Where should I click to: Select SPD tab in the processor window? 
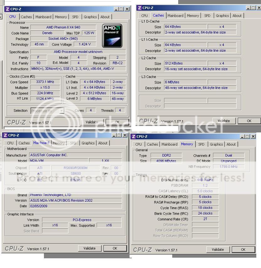75,17
